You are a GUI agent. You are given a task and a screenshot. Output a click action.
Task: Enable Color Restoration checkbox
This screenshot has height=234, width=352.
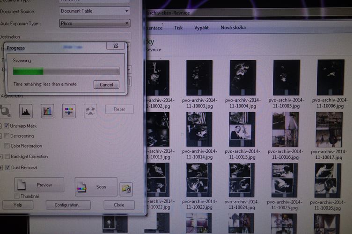[7, 146]
